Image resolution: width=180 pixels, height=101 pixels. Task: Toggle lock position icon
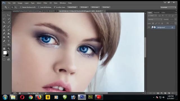coord(159,23)
